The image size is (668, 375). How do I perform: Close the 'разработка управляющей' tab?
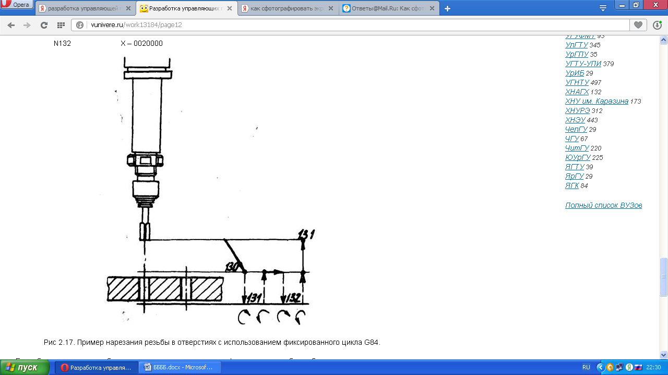(x=128, y=9)
